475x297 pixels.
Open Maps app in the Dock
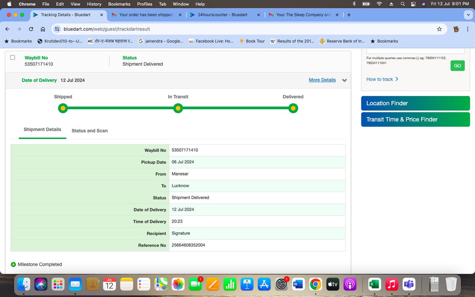click(161, 284)
